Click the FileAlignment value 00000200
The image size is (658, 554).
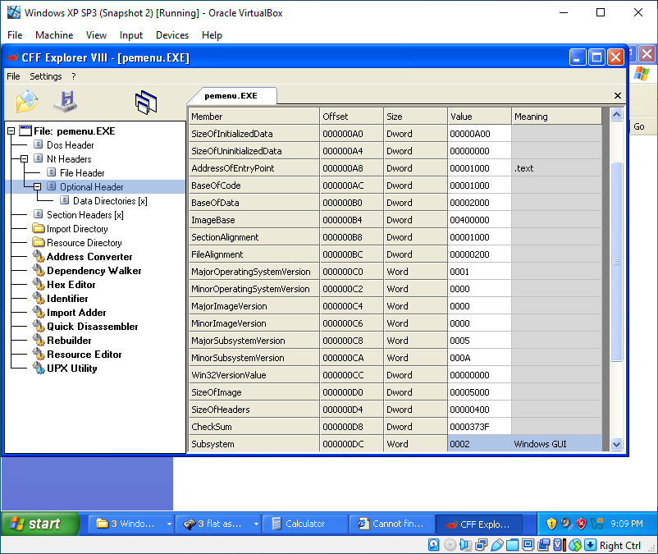coord(480,254)
